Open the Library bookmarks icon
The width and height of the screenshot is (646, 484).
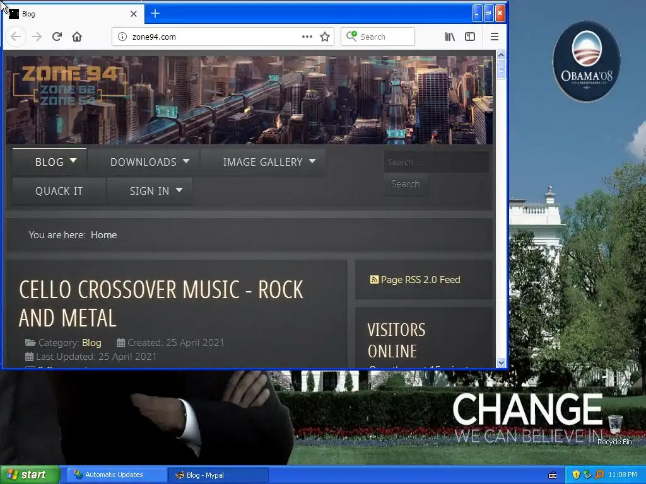click(450, 37)
